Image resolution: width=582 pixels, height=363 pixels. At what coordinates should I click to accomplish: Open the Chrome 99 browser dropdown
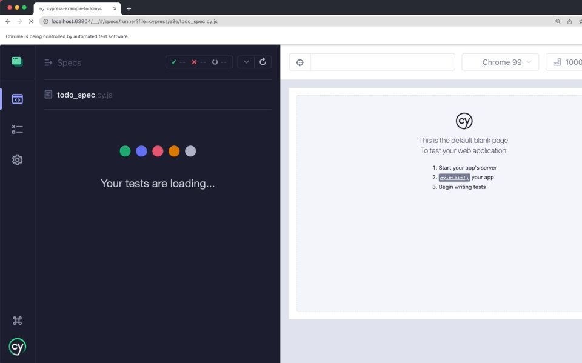500,62
